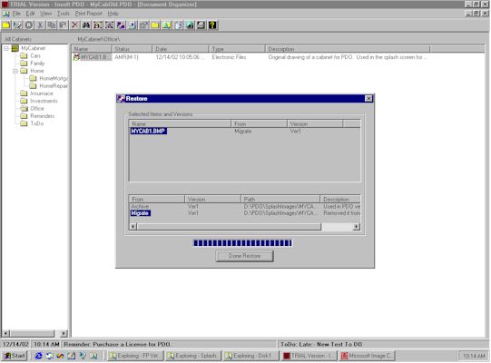This screenshot has width=491, height=363.
Task: Select the ToDo folder in the tree
Action: [36, 123]
